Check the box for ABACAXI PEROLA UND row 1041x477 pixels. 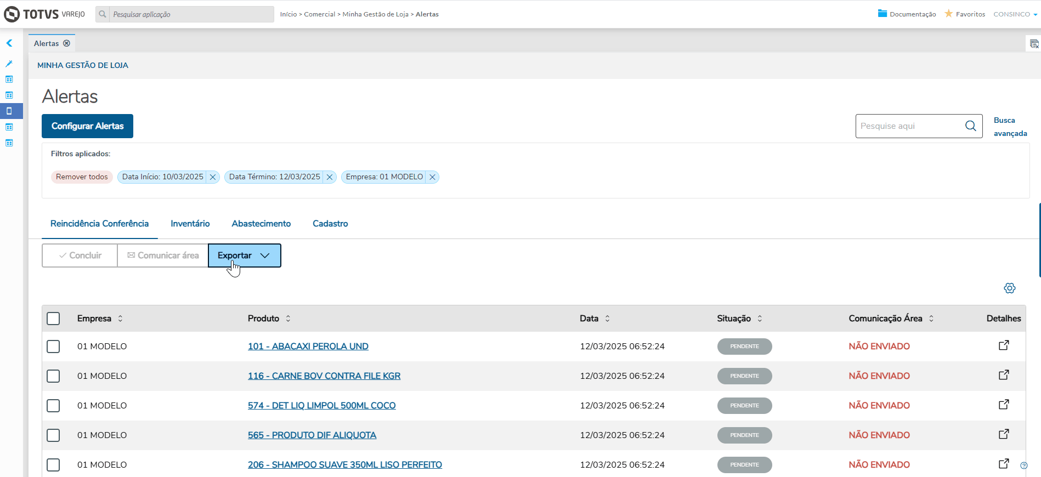point(53,347)
